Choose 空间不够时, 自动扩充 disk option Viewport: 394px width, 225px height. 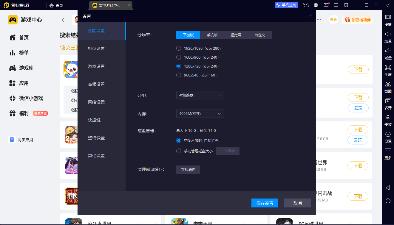(x=197, y=140)
